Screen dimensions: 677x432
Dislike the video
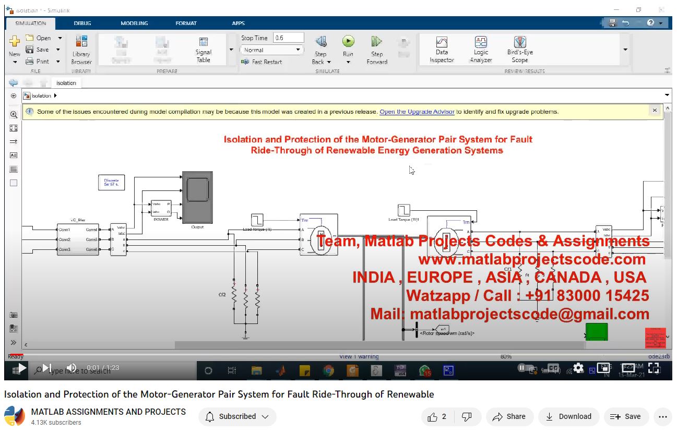click(467, 416)
